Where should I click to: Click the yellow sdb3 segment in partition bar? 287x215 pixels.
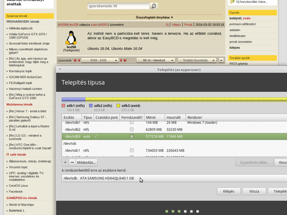186,99
